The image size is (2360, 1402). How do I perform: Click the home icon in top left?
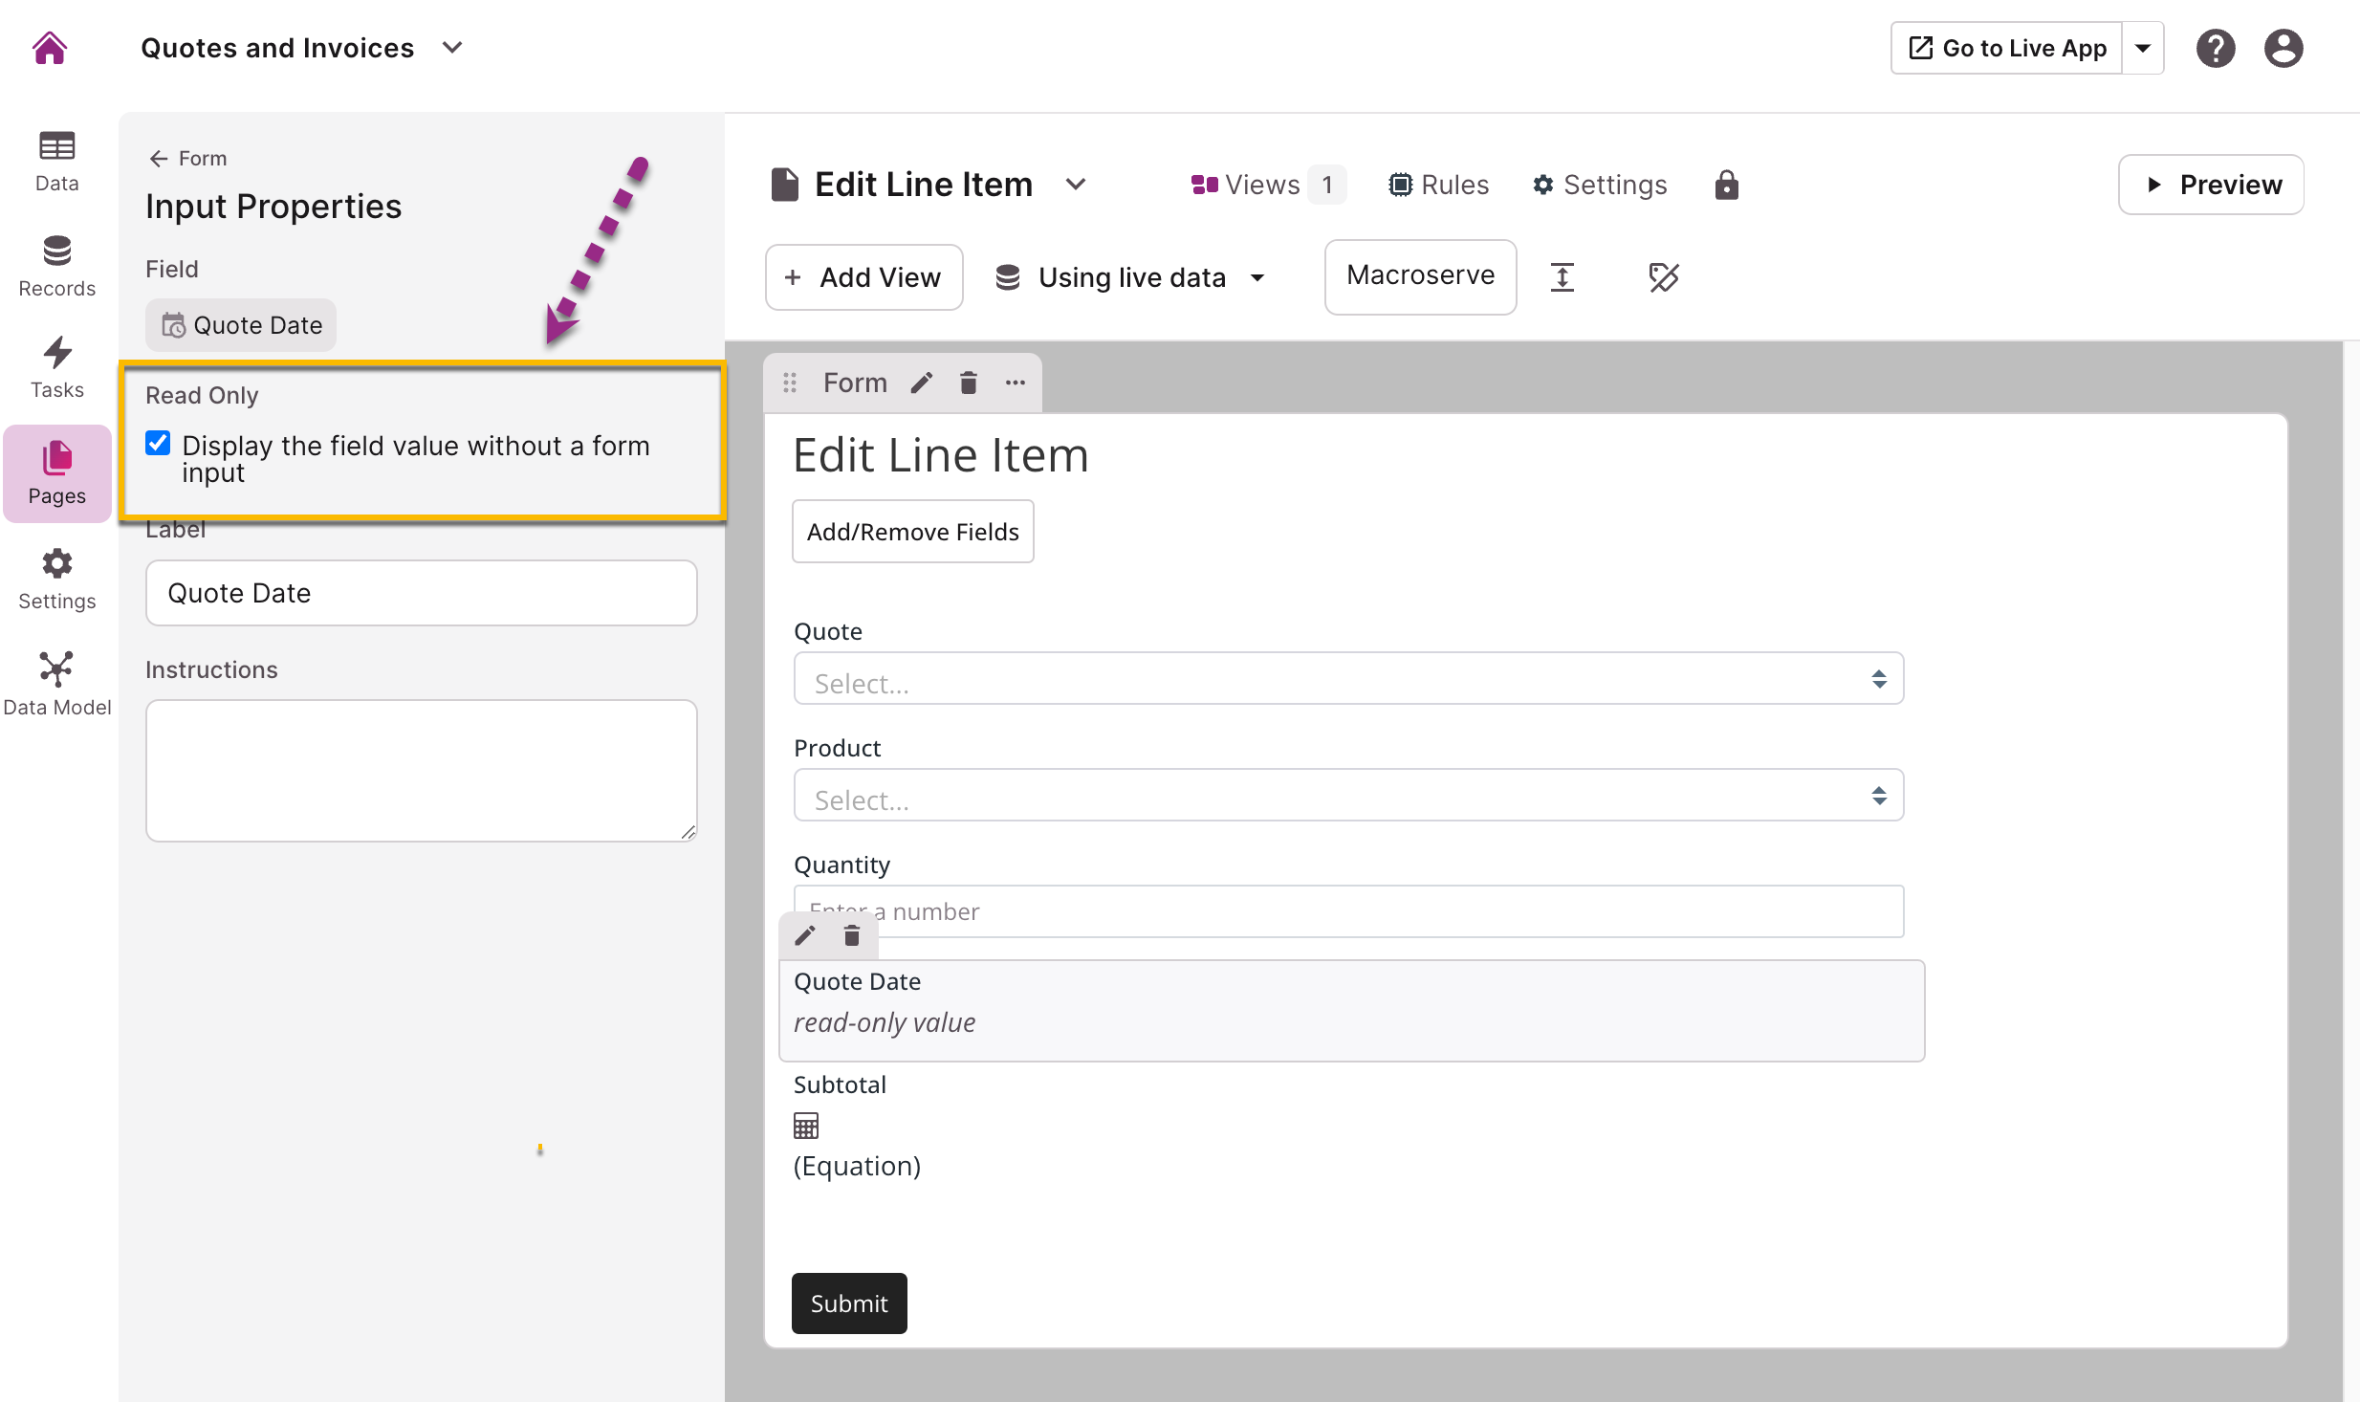[50, 48]
